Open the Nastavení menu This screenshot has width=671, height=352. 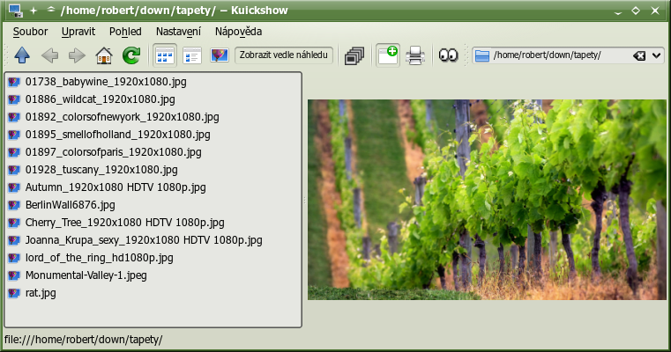coord(178,32)
